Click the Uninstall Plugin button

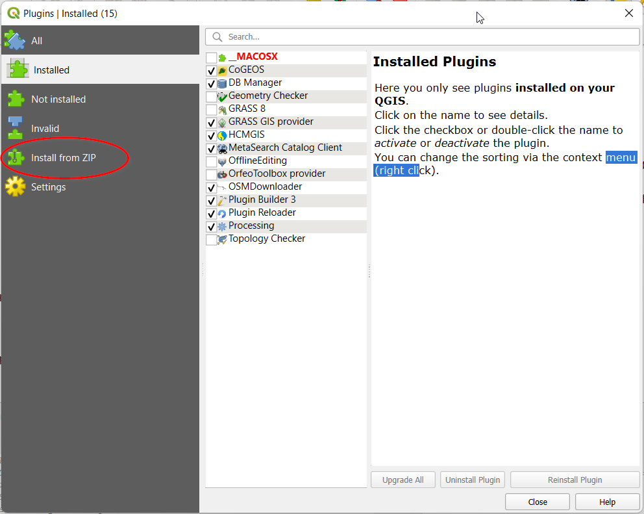coord(473,480)
